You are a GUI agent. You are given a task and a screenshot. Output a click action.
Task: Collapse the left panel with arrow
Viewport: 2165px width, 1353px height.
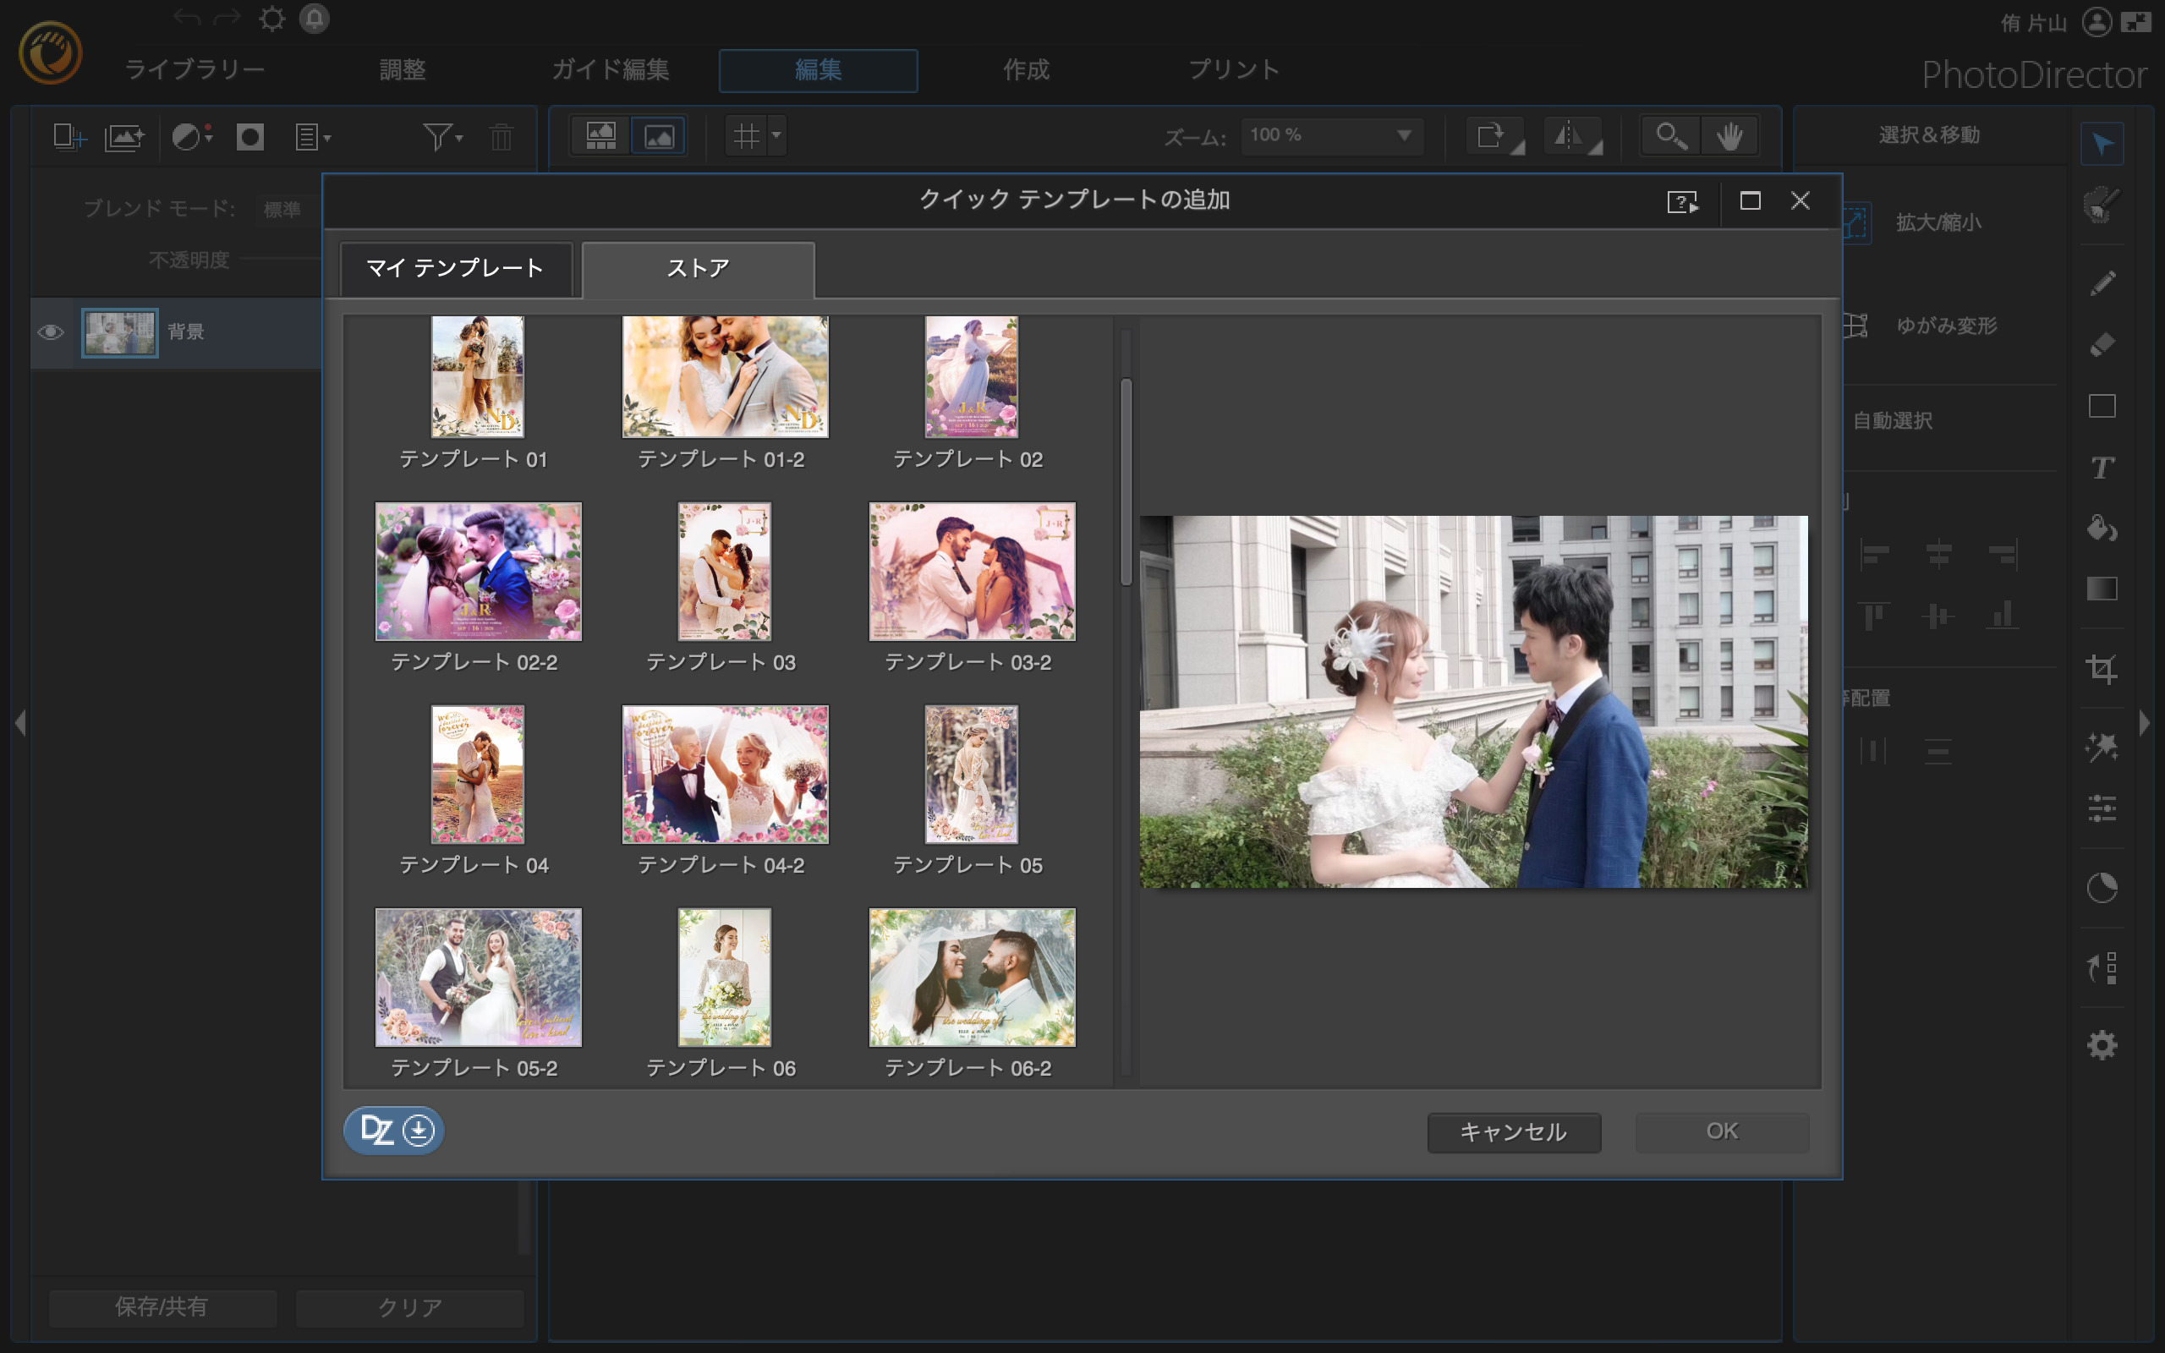click(19, 722)
